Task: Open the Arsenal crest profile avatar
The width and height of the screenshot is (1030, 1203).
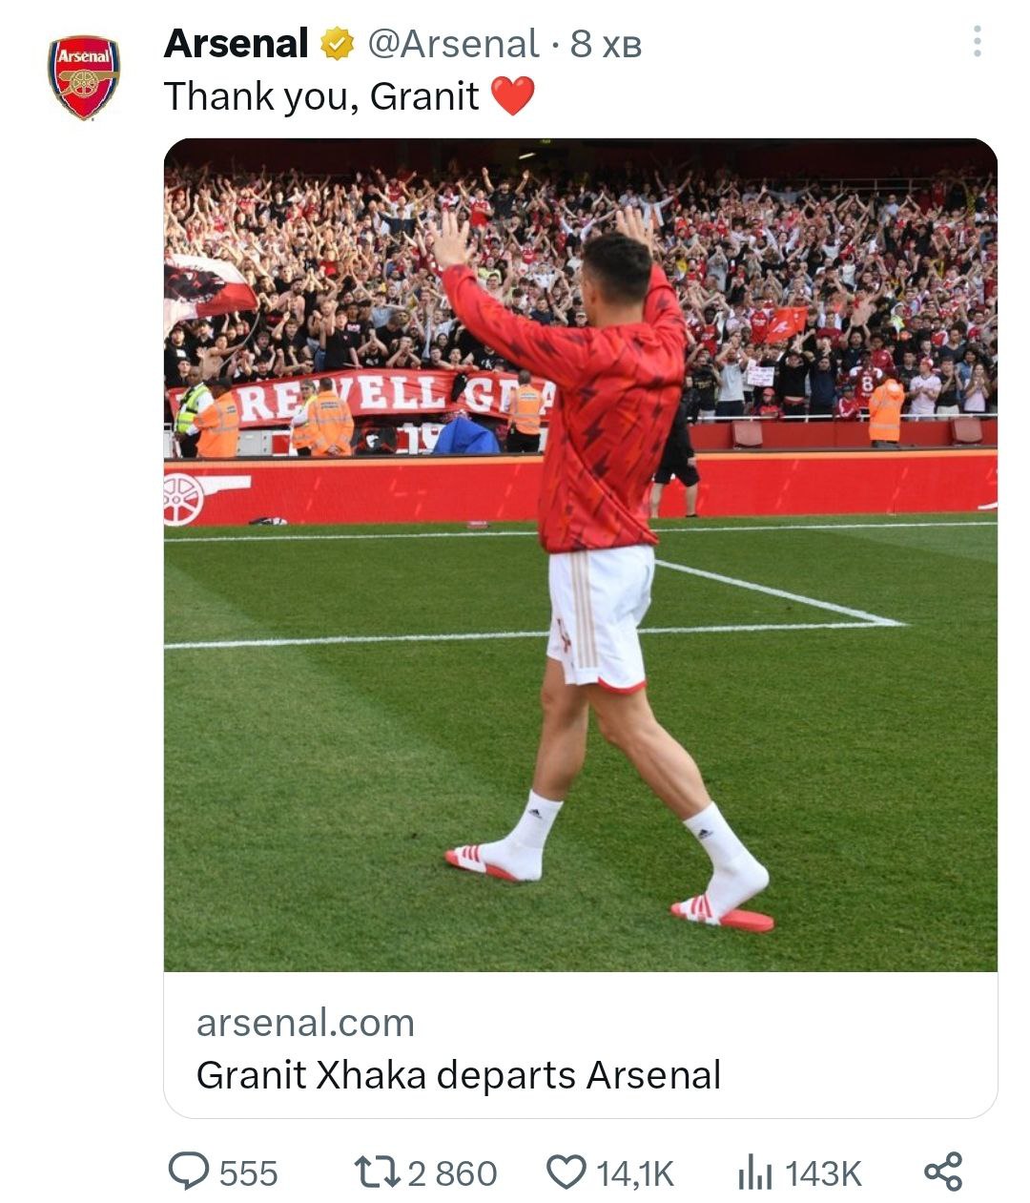Action: coord(84,77)
